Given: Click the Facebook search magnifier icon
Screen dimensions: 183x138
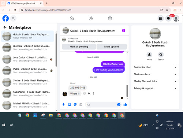Looking at the screenshot, I should pos(13,18).
